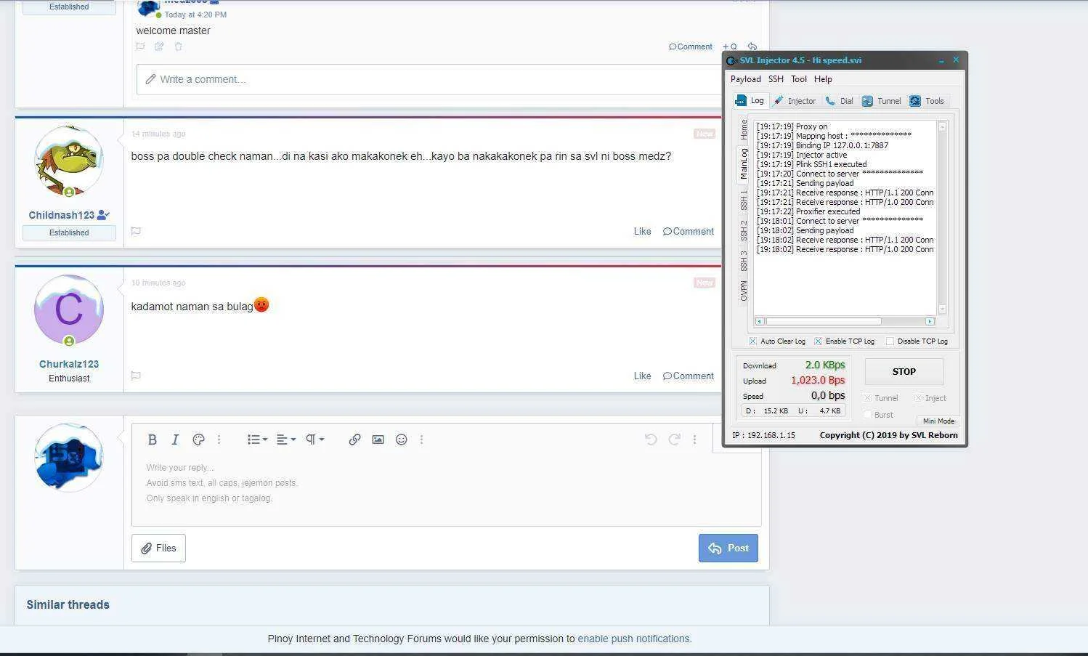Open more insert options next to the emoji icon
The image size is (1088, 656).
pyautogui.click(x=421, y=440)
